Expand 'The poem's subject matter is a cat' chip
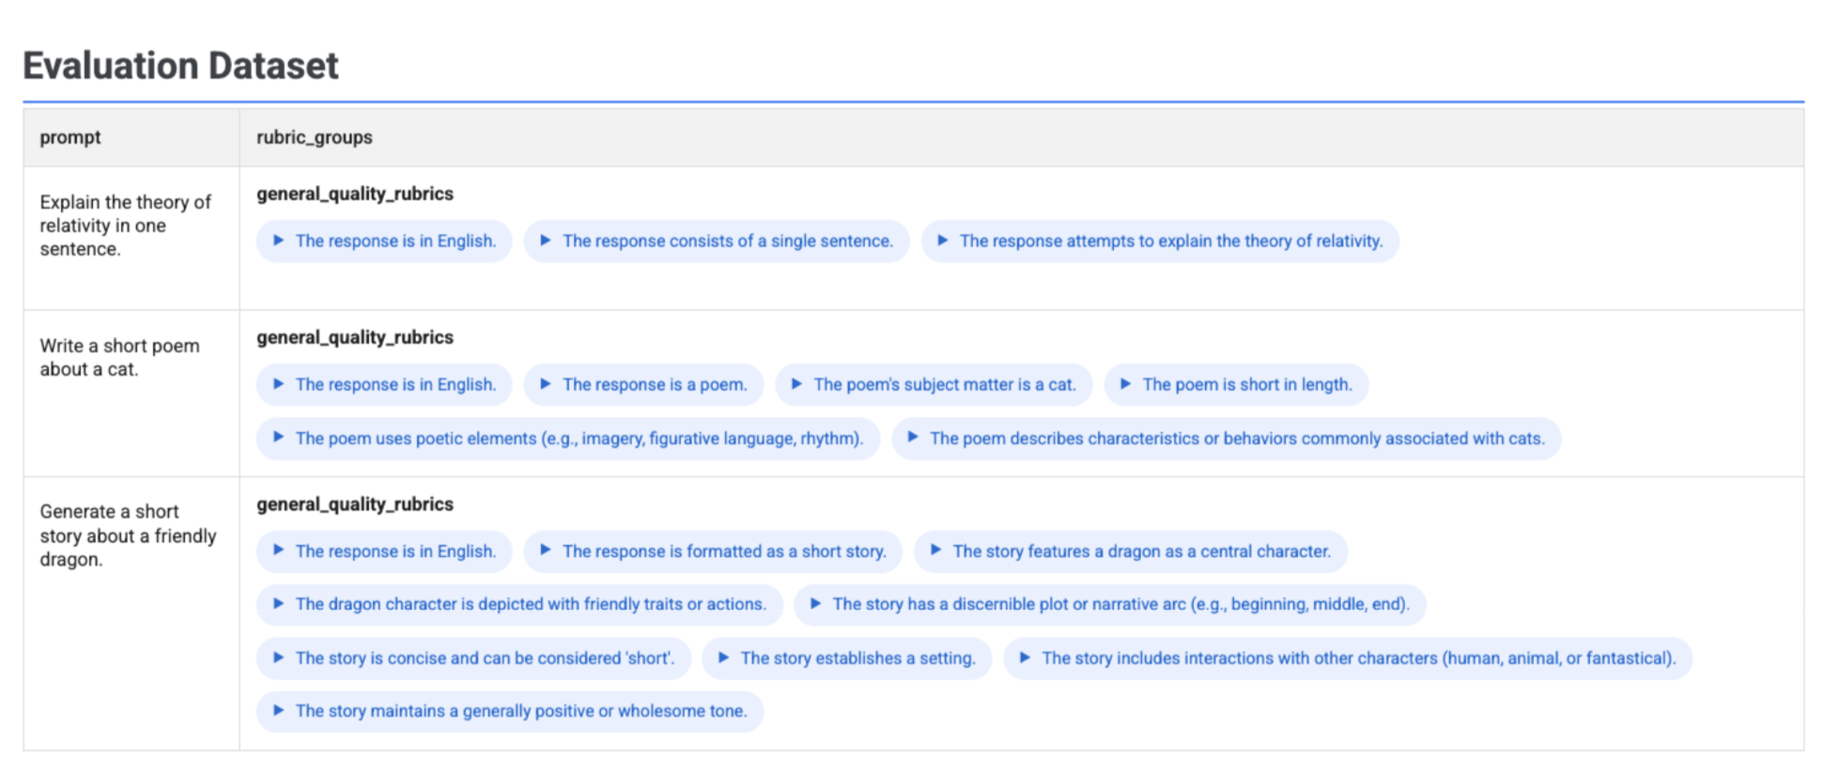This screenshot has width=1824, height=774. point(933,385)
